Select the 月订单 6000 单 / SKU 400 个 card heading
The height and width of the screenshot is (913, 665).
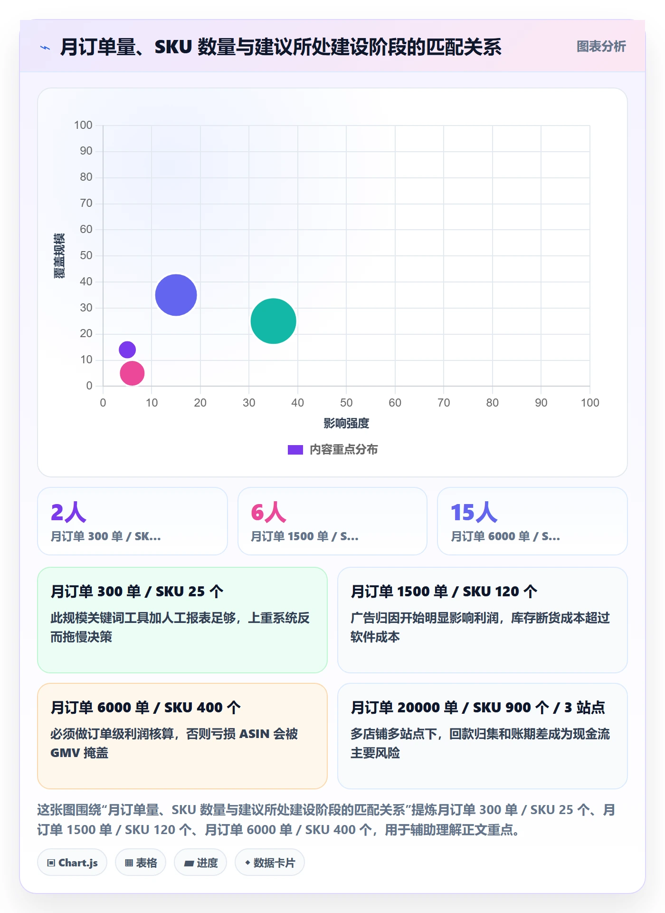[x=145, y=708]
